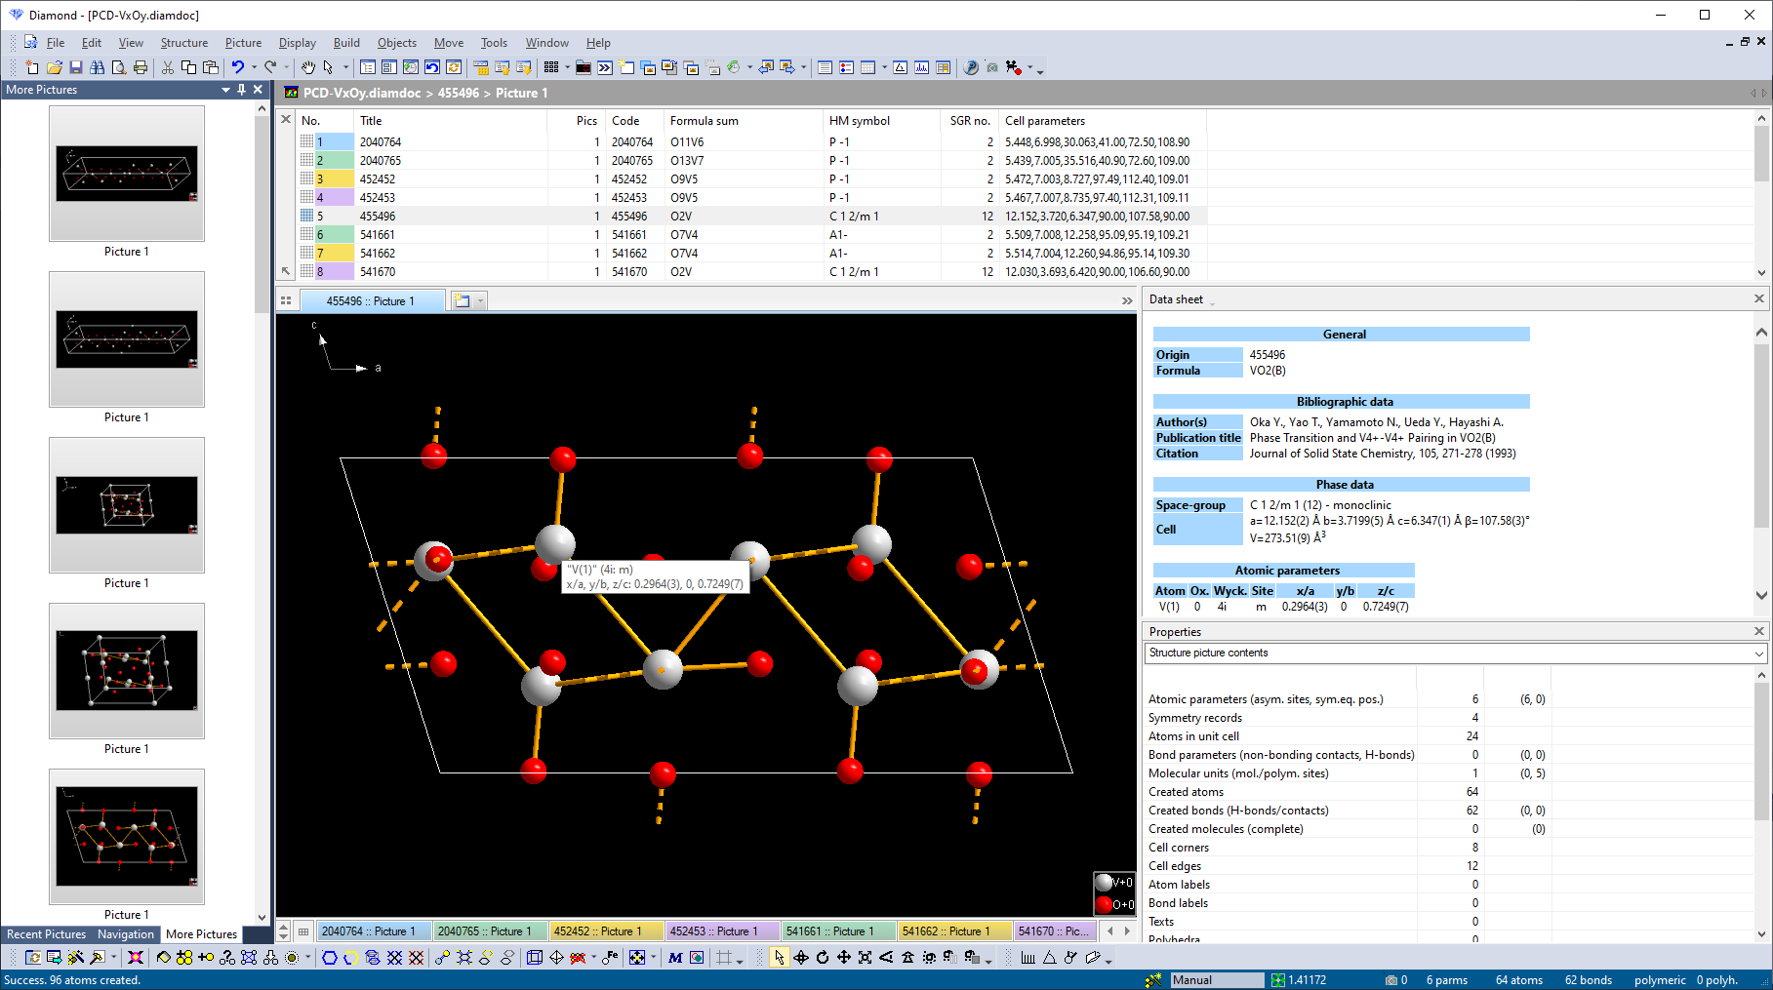
Task: Open the More Pictures panel dropdown arrow
Action: click(x=225, y=90)
